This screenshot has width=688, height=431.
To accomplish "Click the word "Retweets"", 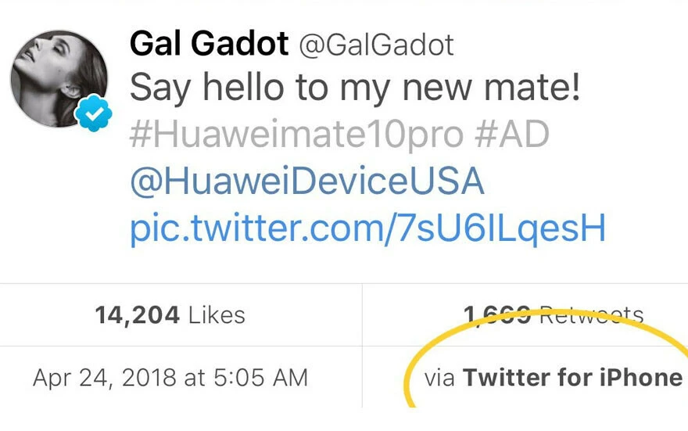I will (x=592, y=315).
